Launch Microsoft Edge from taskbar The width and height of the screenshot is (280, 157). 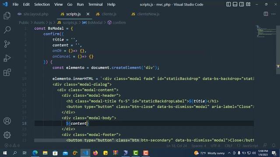[x=35, y=153]
